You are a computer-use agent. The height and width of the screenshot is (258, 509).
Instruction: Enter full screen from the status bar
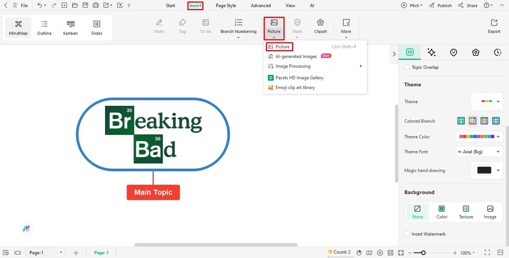coord(487,253)
